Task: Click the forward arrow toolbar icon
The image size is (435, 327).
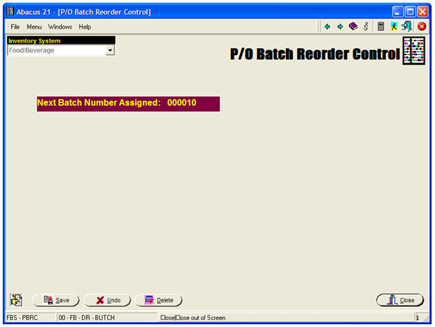Action: pyautogui.click(x=339, y=27)
